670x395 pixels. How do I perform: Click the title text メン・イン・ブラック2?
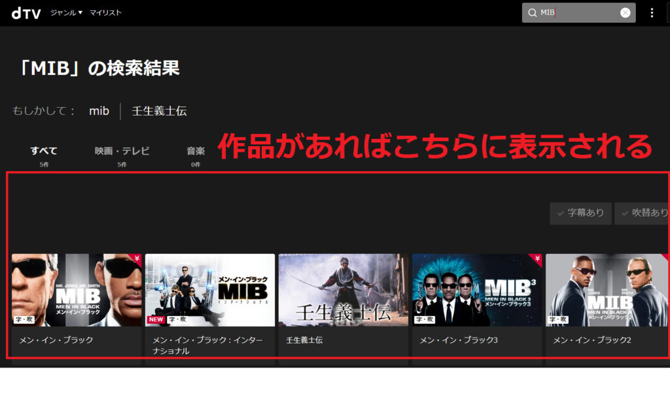591,340
